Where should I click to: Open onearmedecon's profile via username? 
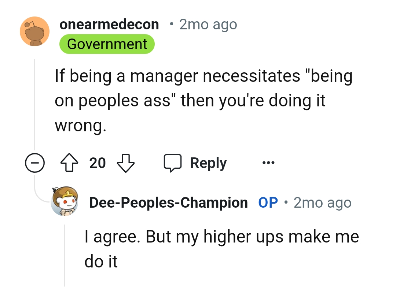pyautogui.click(x=110, y=24)
